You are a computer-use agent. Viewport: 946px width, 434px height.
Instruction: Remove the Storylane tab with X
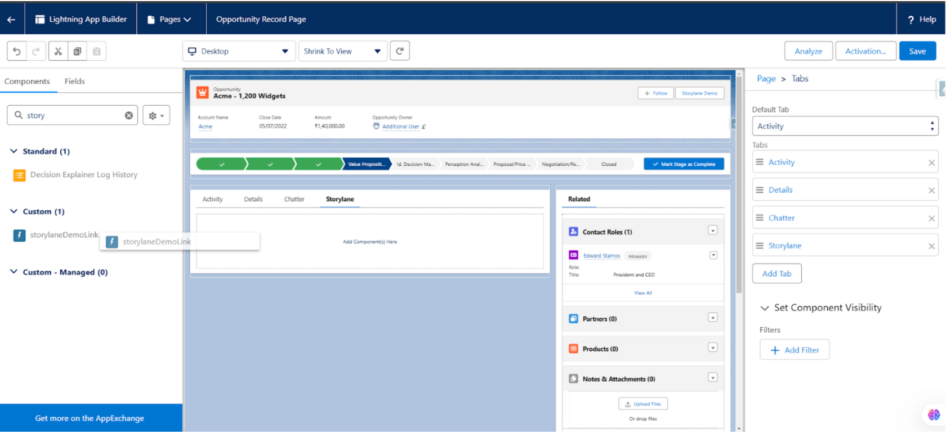(x=931, y=246)
